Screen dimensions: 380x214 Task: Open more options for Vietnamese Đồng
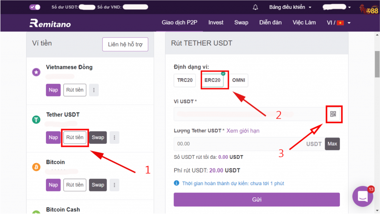94,90
